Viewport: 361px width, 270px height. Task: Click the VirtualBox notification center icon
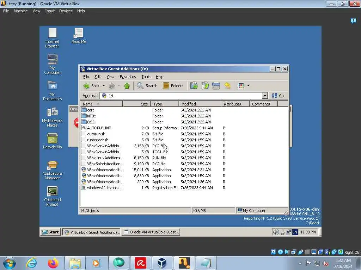coord(353,21)
